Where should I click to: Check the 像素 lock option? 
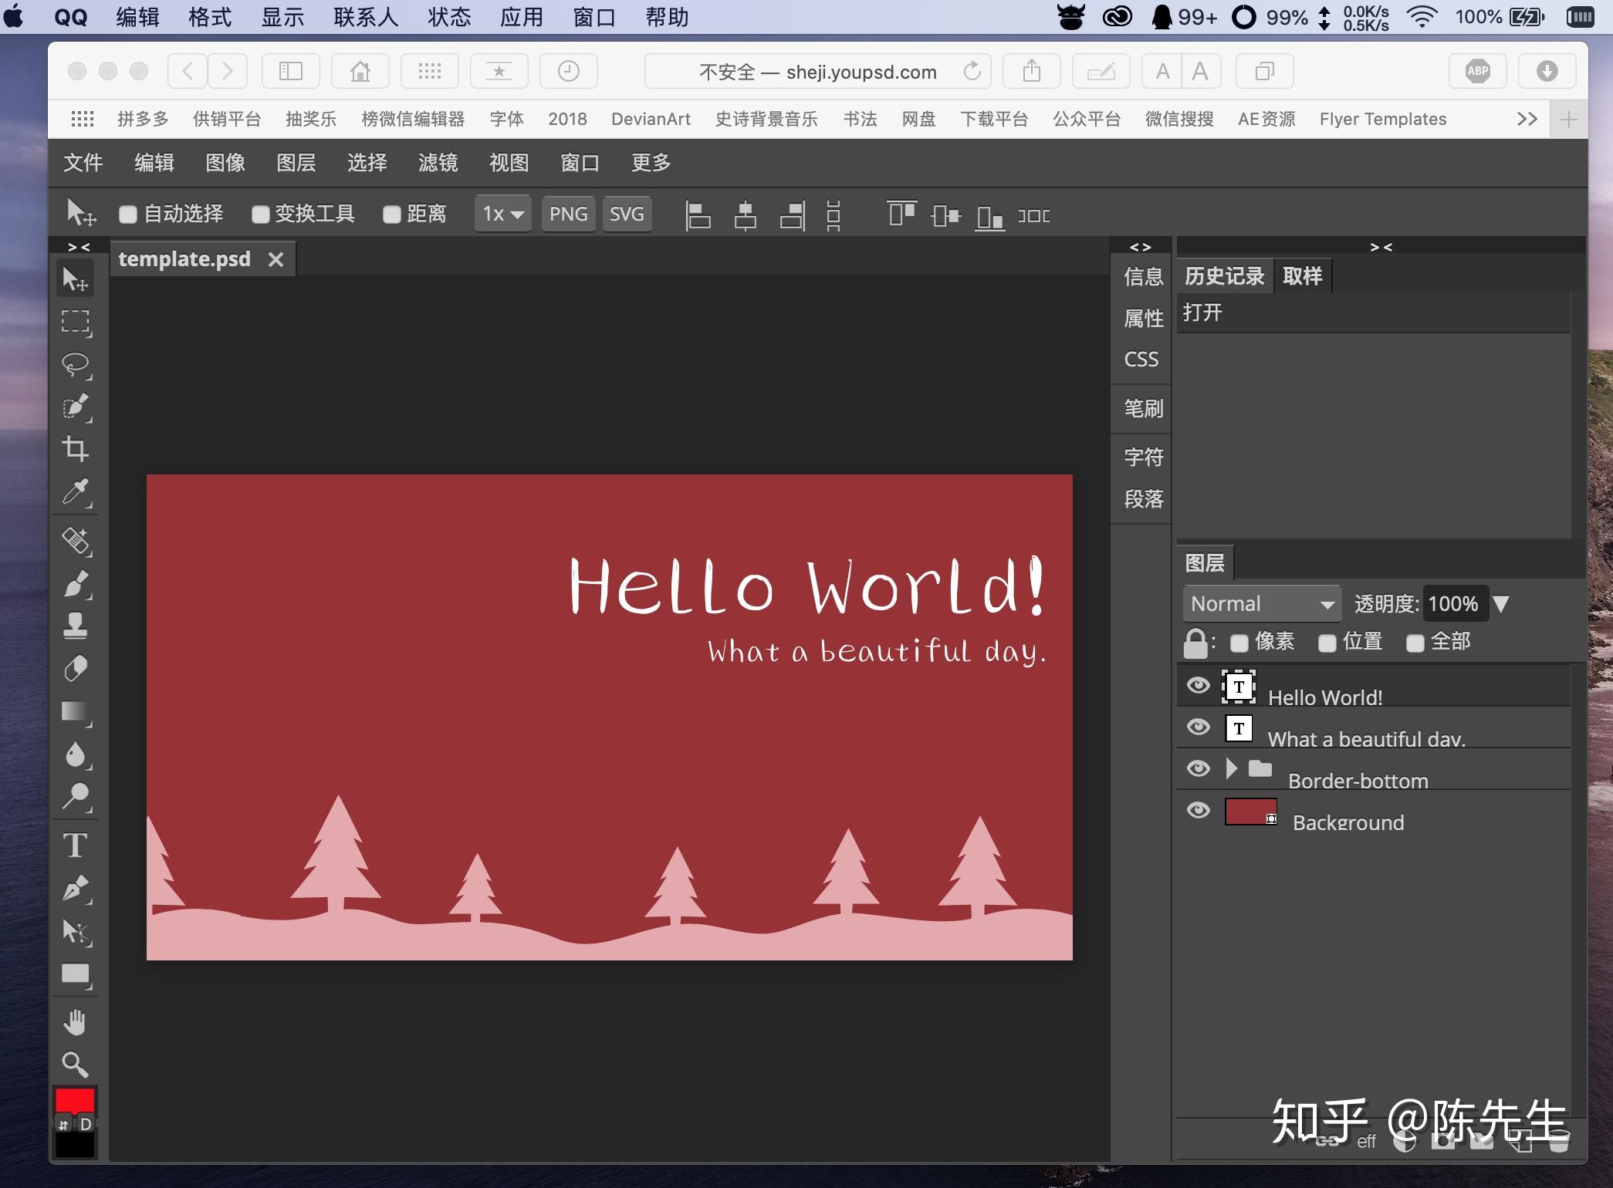pos(1239,643)
